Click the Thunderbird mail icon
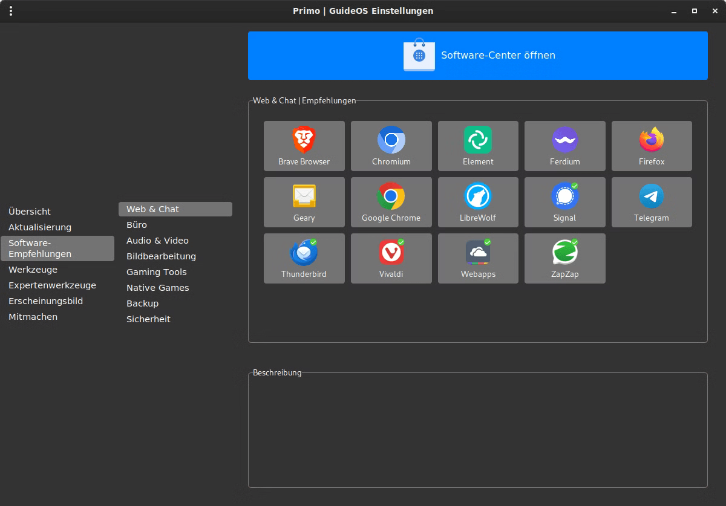The height and width of the screenshot is (506, 726). pos(304,258)
